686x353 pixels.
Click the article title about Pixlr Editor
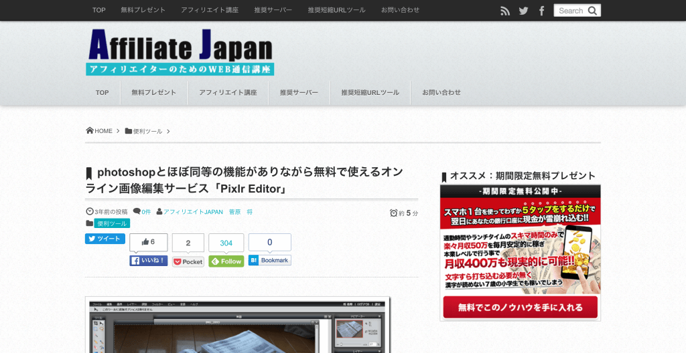click(x=244, y=180)
